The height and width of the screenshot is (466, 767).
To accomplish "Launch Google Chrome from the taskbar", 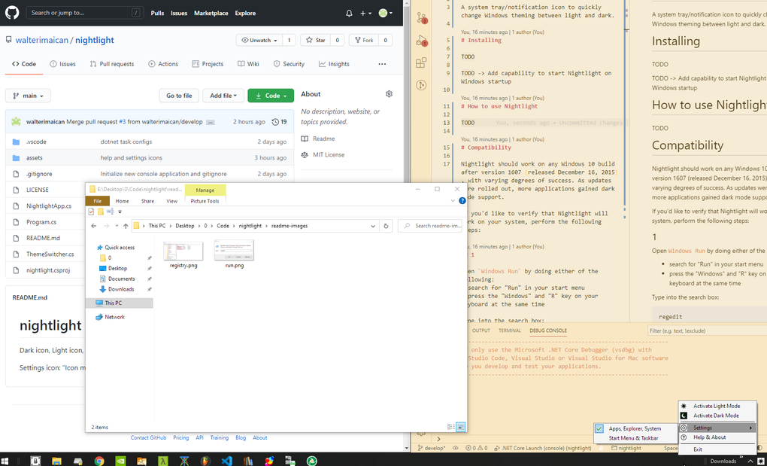I will (x=99, y=461).
